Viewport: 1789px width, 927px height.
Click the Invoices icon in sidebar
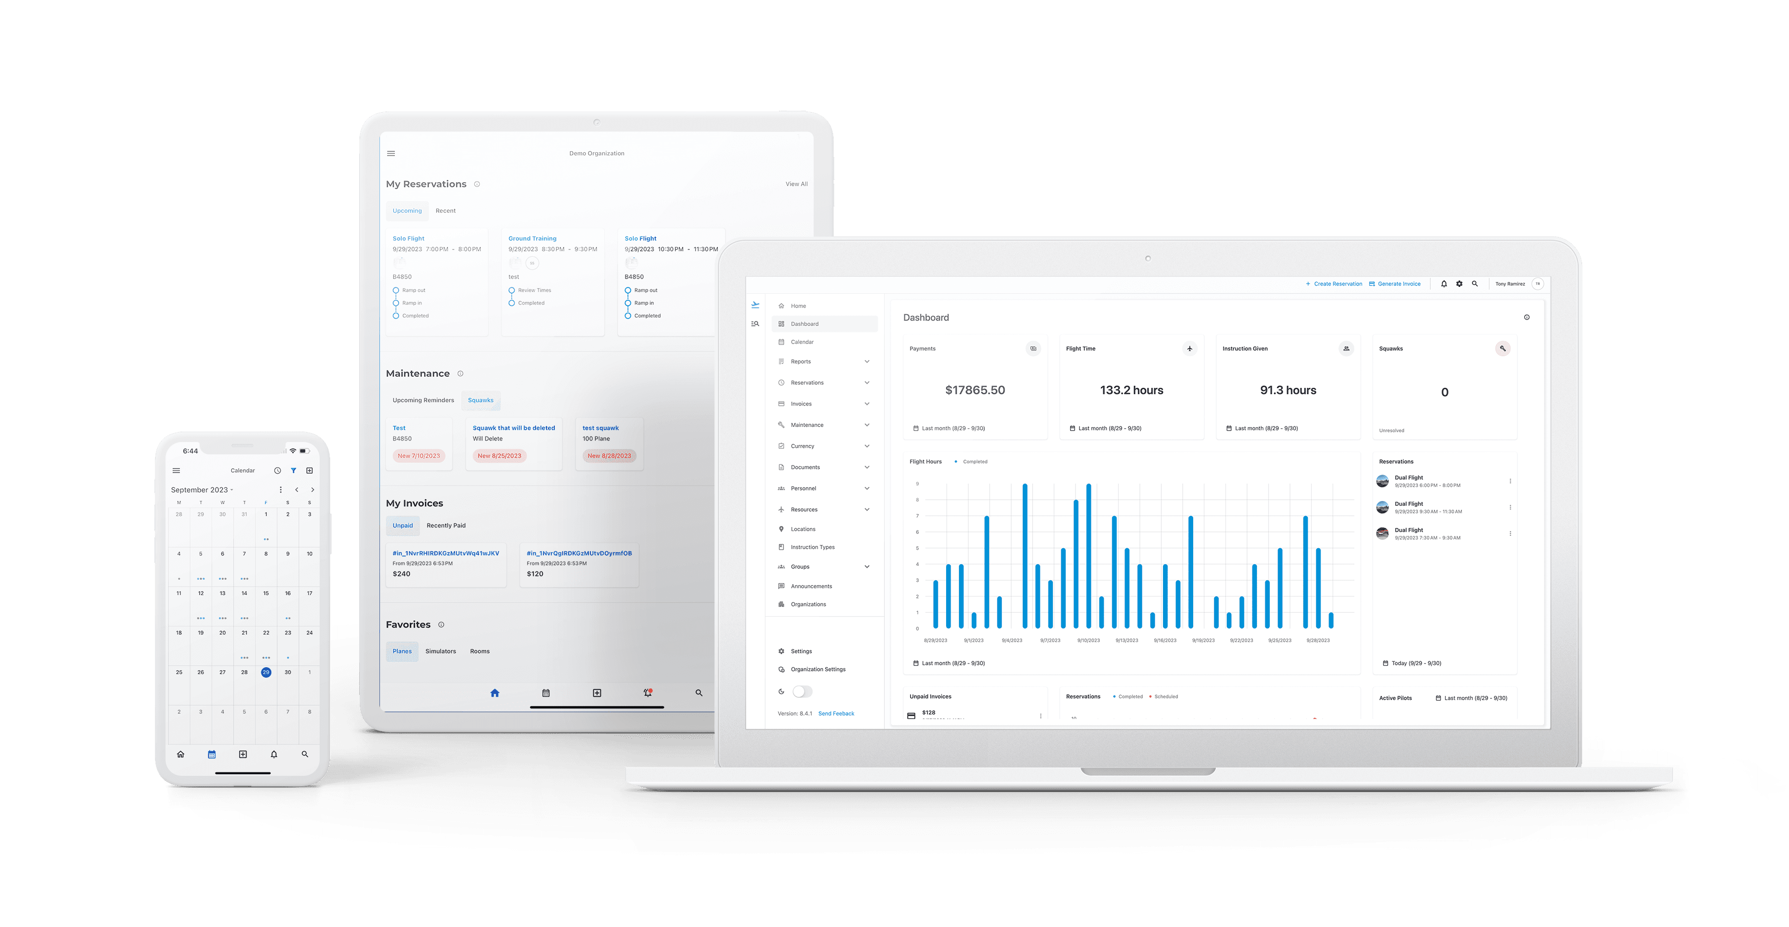click(783, 403)
